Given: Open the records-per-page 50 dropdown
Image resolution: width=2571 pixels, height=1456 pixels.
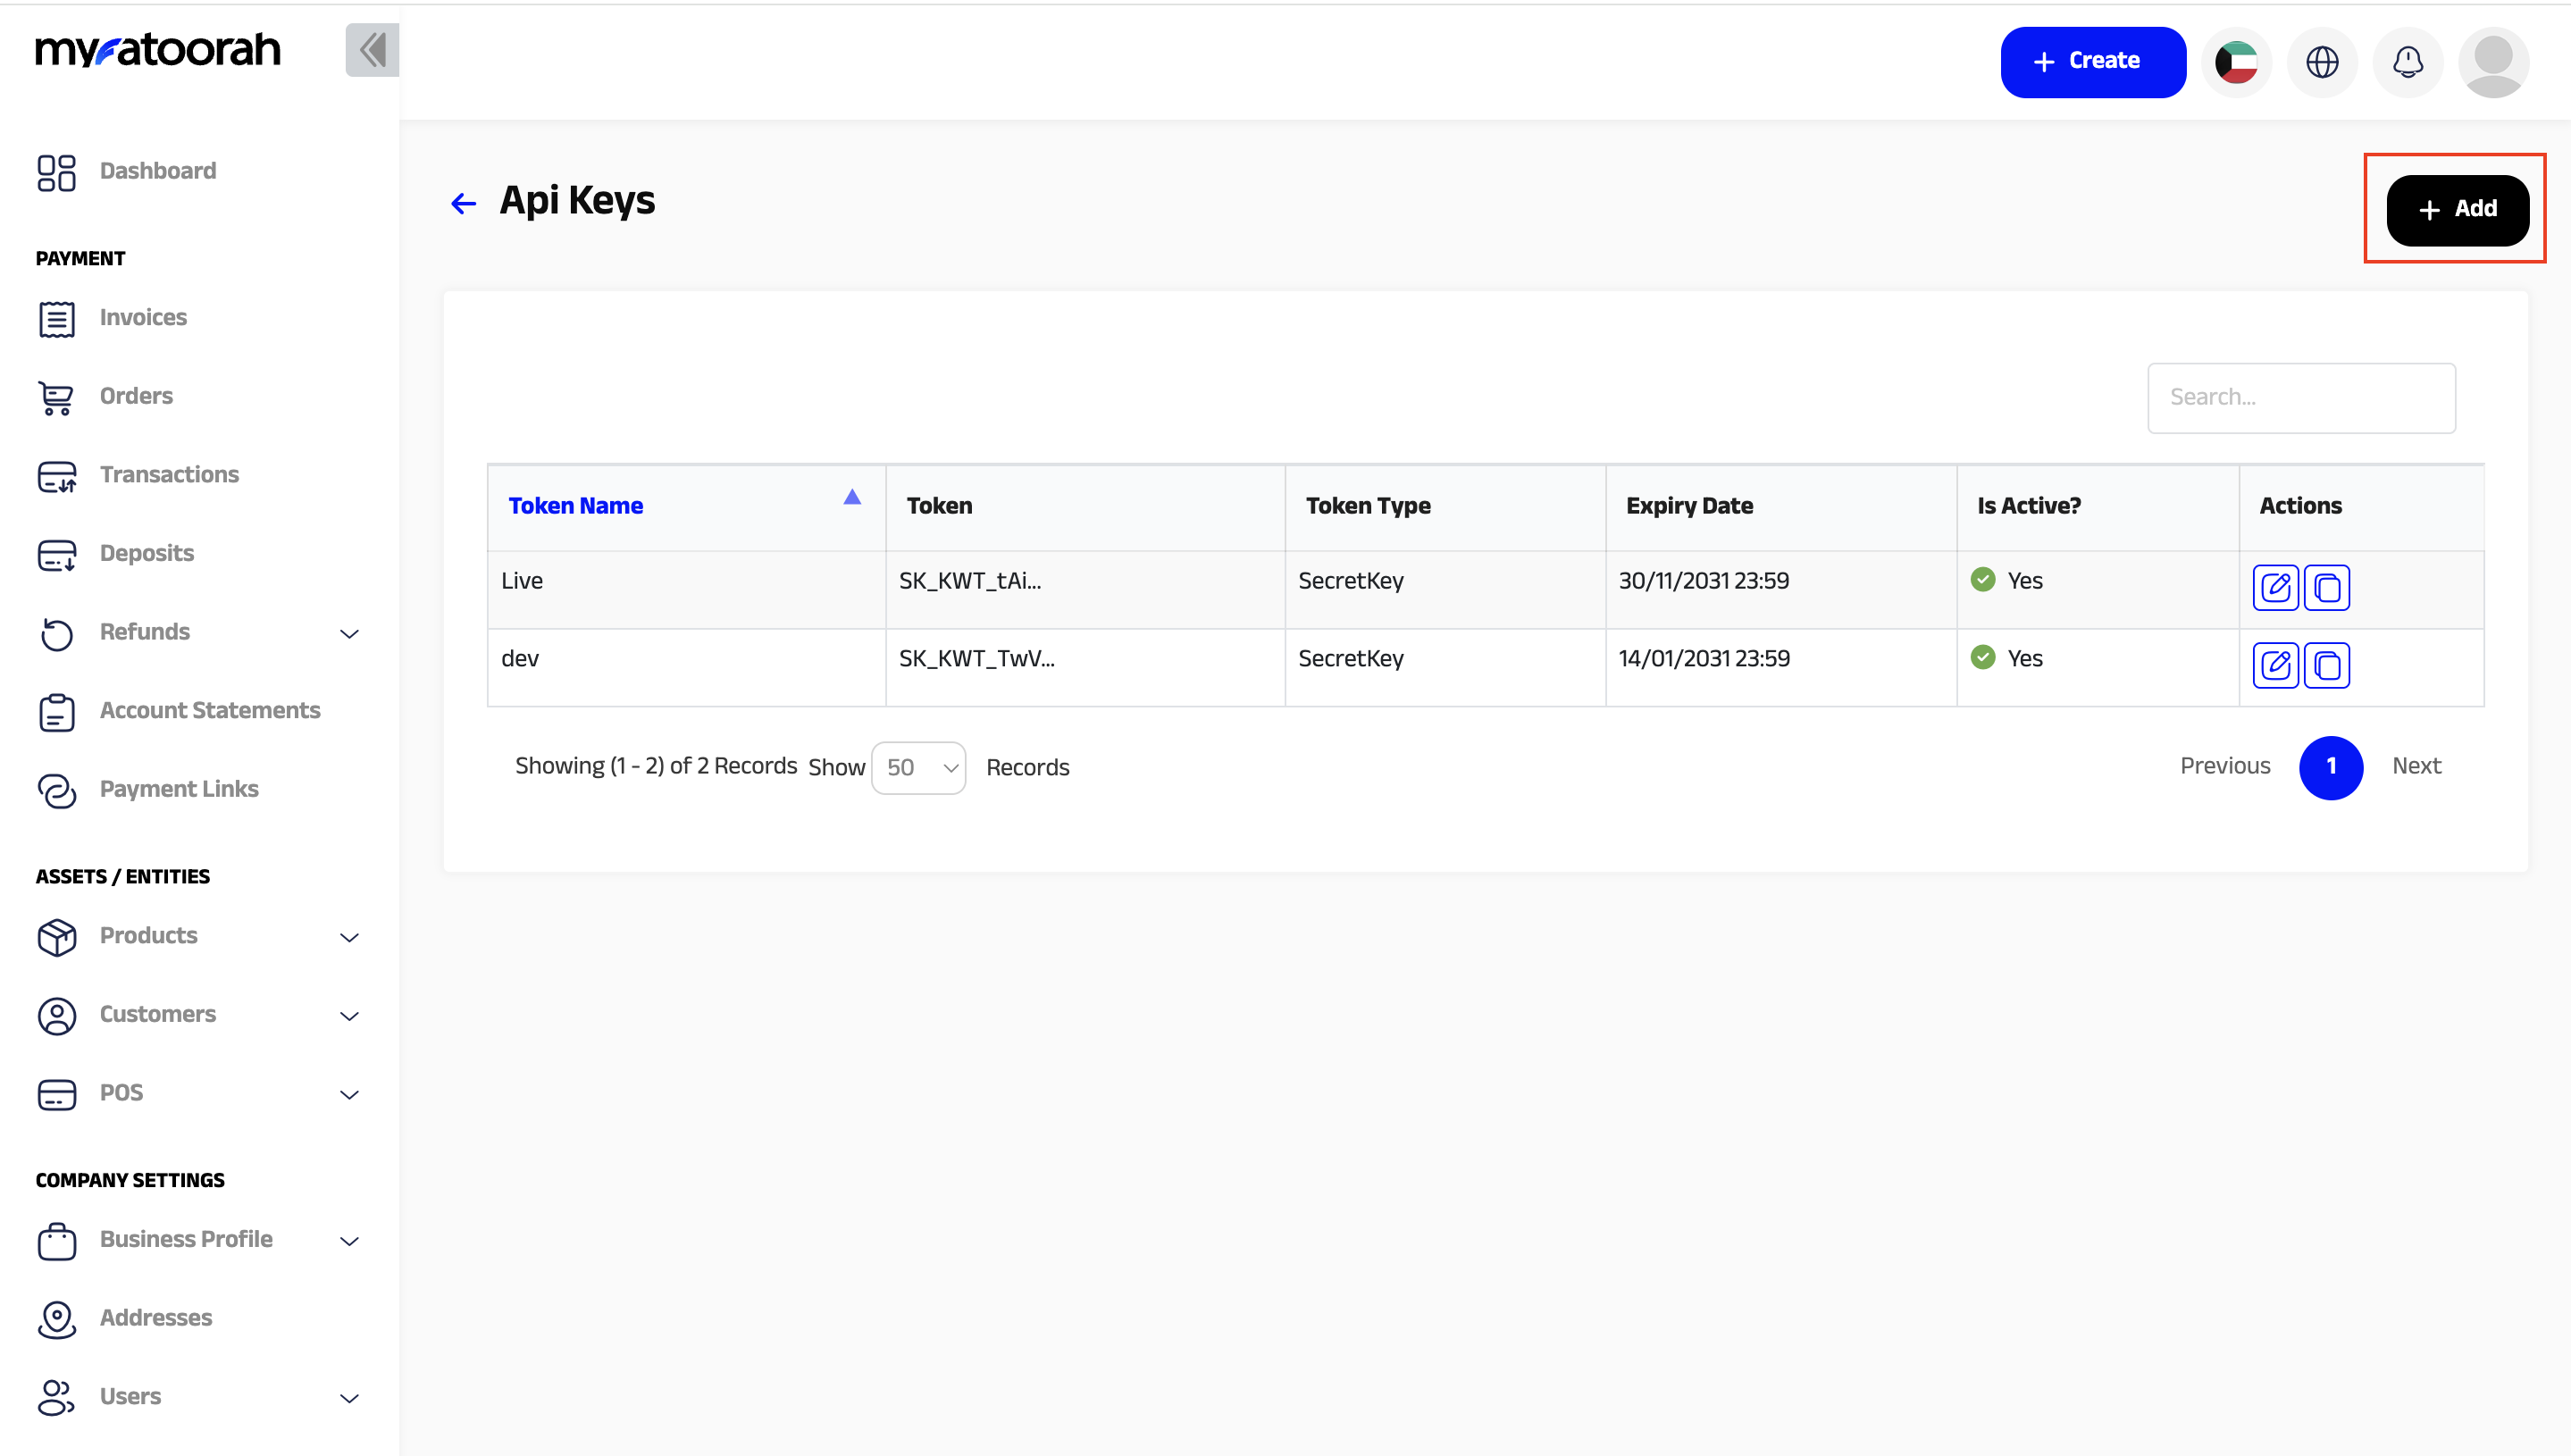Looking at the screenshot, I should pyautogui.click(x=918, y=768).
